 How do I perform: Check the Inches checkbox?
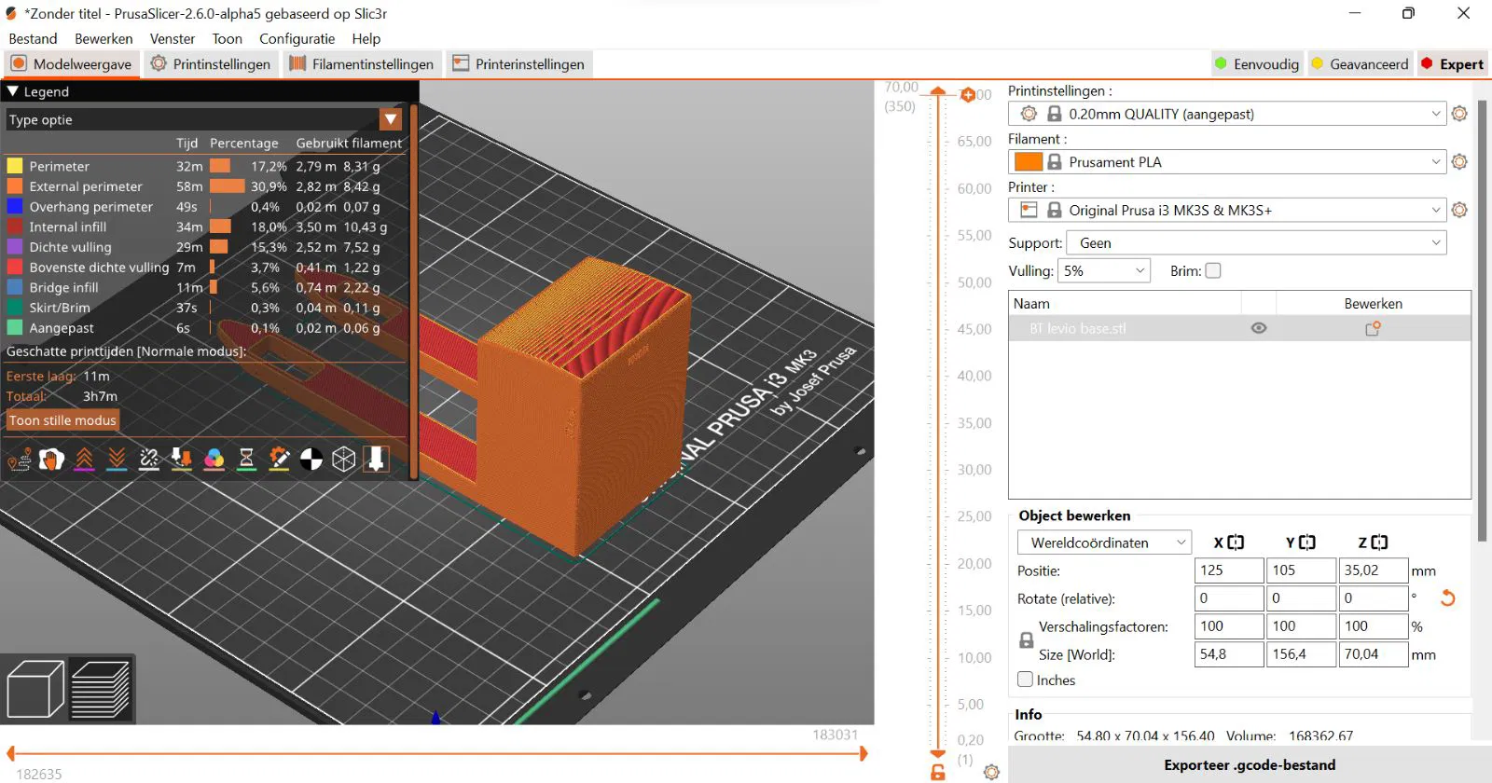pos(1026,680)
